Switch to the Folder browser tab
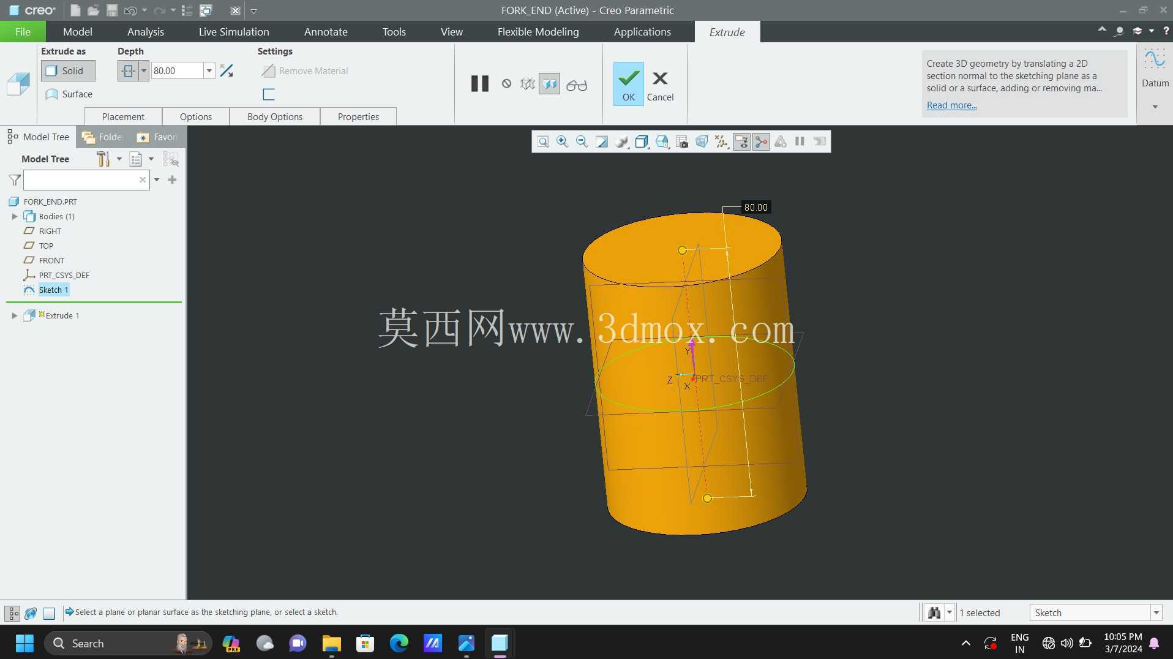This screenshot has width=1173, height=659. pyautogui.click(x=103, y=137)
